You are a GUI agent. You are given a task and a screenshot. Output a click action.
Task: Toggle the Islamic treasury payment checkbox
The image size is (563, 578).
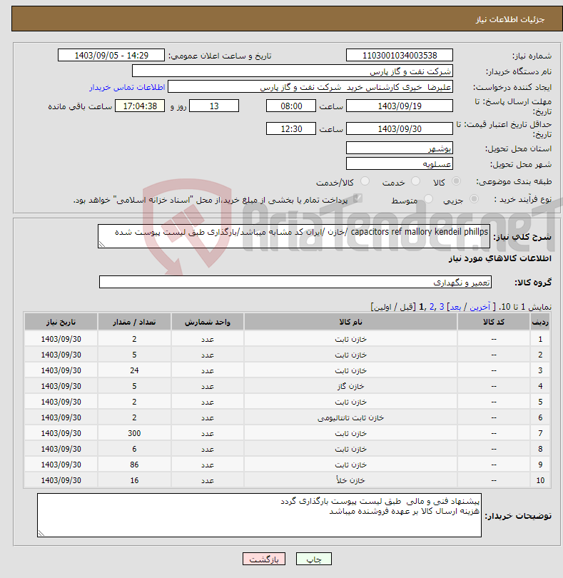(357, 198)
